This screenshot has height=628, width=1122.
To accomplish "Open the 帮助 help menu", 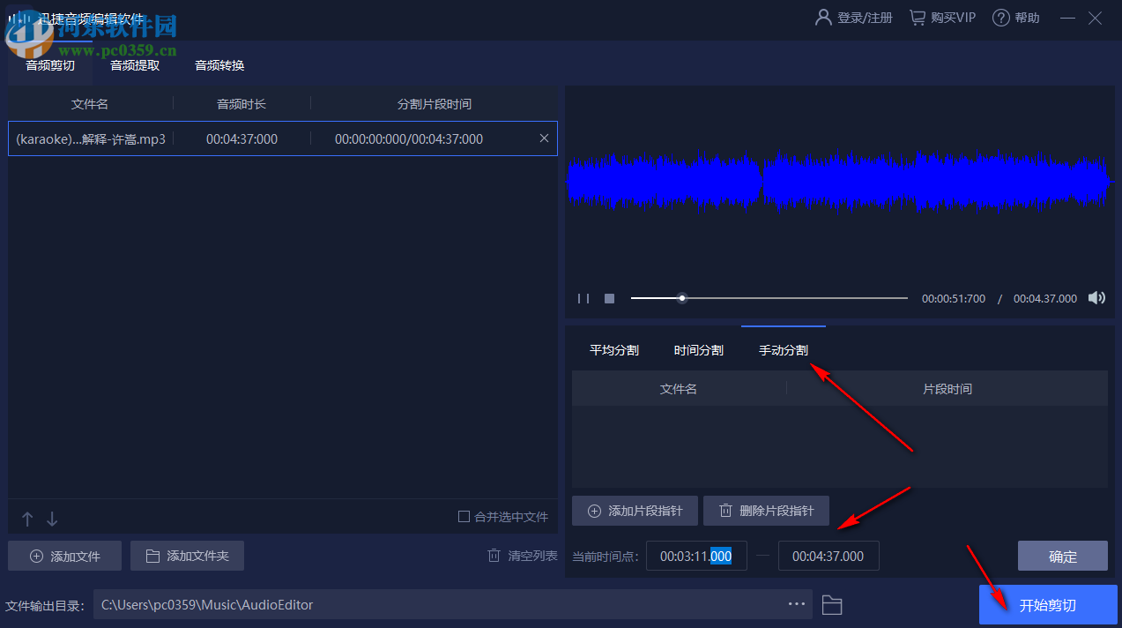I will 1015,17.
